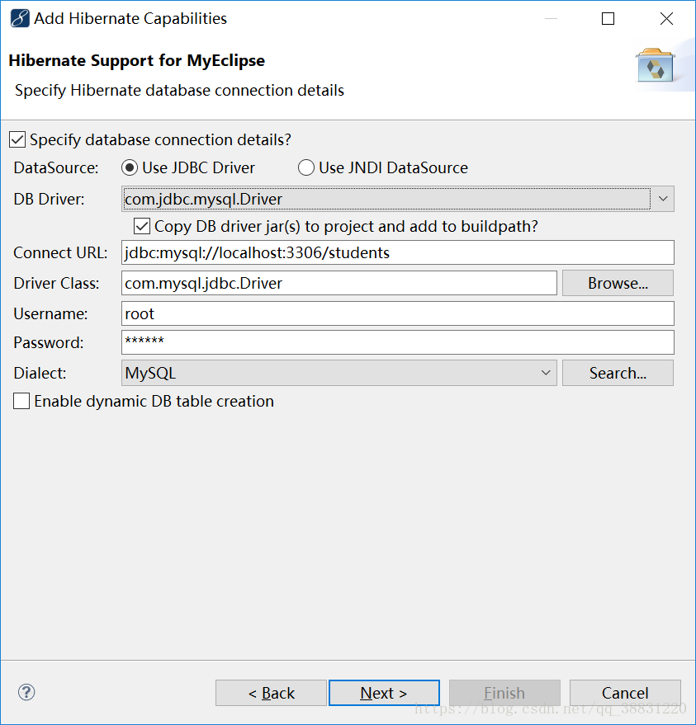
Task: Click the Browse... button
Action: click(x=618, y=283)
